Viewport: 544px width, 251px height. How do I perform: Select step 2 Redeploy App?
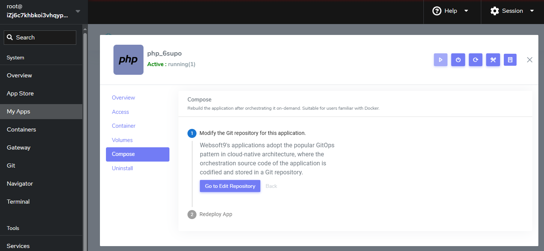pyautogui.click(x=216, y=214)
